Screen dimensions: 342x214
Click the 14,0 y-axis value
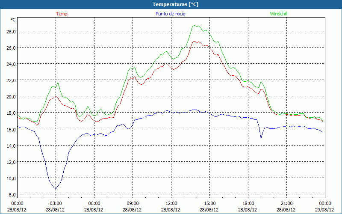[11, 146]
